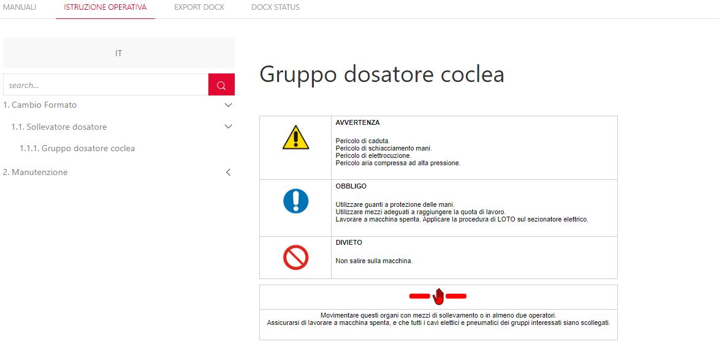719x358 pixels.
Task: Focus the search text field
Action: [105, 85]
